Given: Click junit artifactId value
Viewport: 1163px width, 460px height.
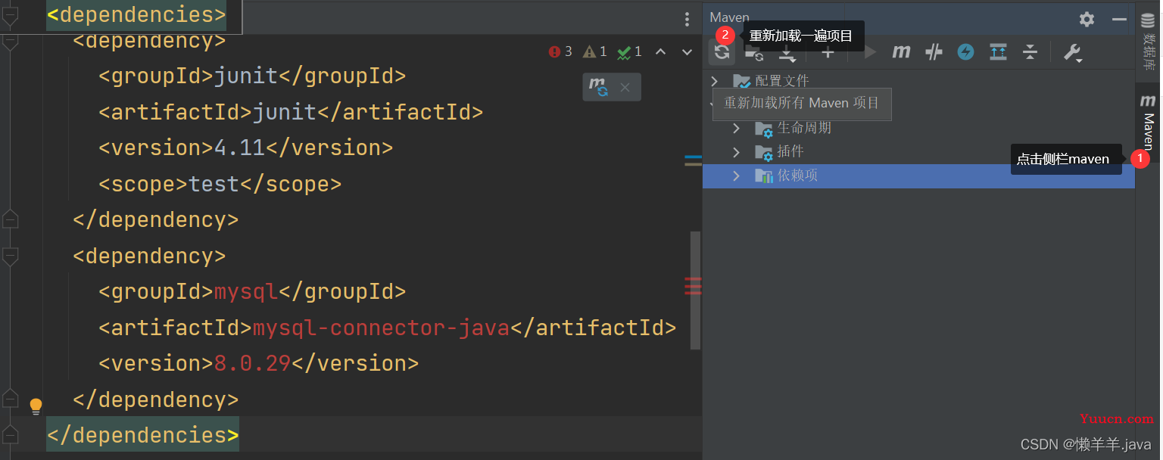Looking at the screenshot, I should tap(285, 112).
